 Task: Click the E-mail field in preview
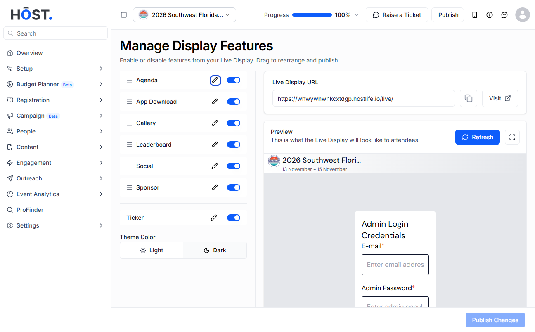[x=395, y=265]
